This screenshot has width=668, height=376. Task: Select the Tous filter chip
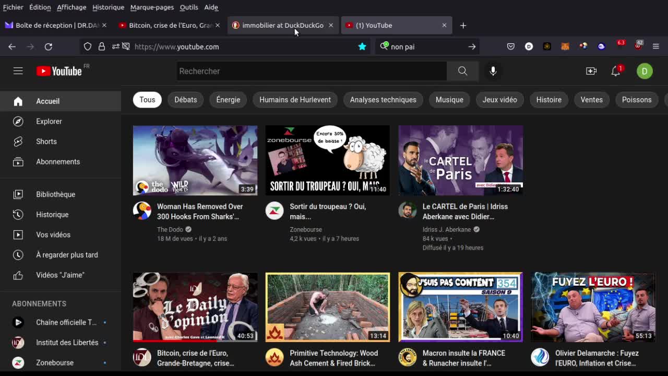(147, 100)
